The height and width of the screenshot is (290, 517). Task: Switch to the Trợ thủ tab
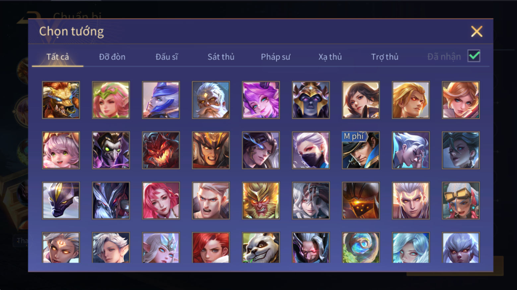[385, 57]
